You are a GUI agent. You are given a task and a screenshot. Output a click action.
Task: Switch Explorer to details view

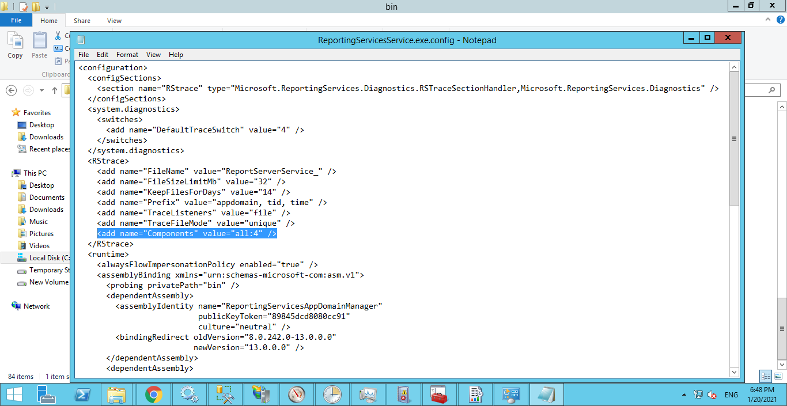tap(766, 376)
